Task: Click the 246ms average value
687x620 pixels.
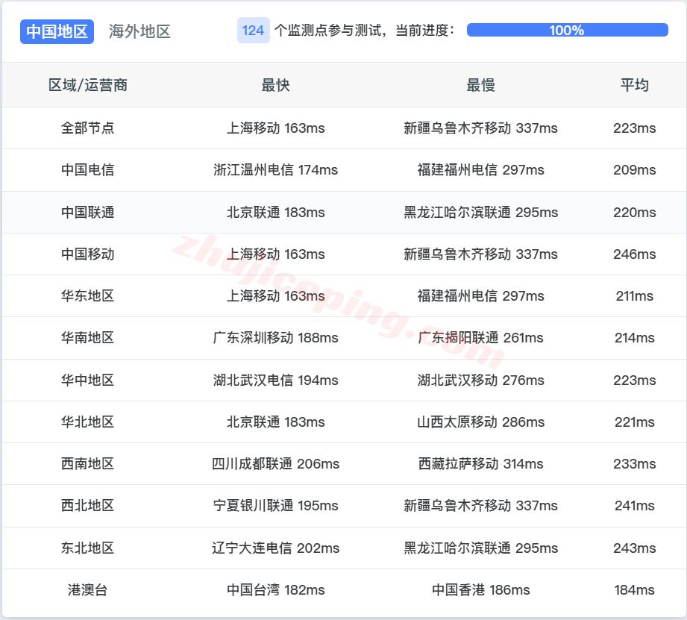Action: pyautogui.click(x=635, y=254)
